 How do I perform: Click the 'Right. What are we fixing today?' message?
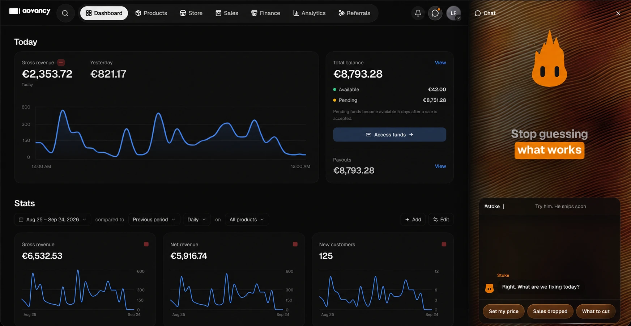[541, 287]
